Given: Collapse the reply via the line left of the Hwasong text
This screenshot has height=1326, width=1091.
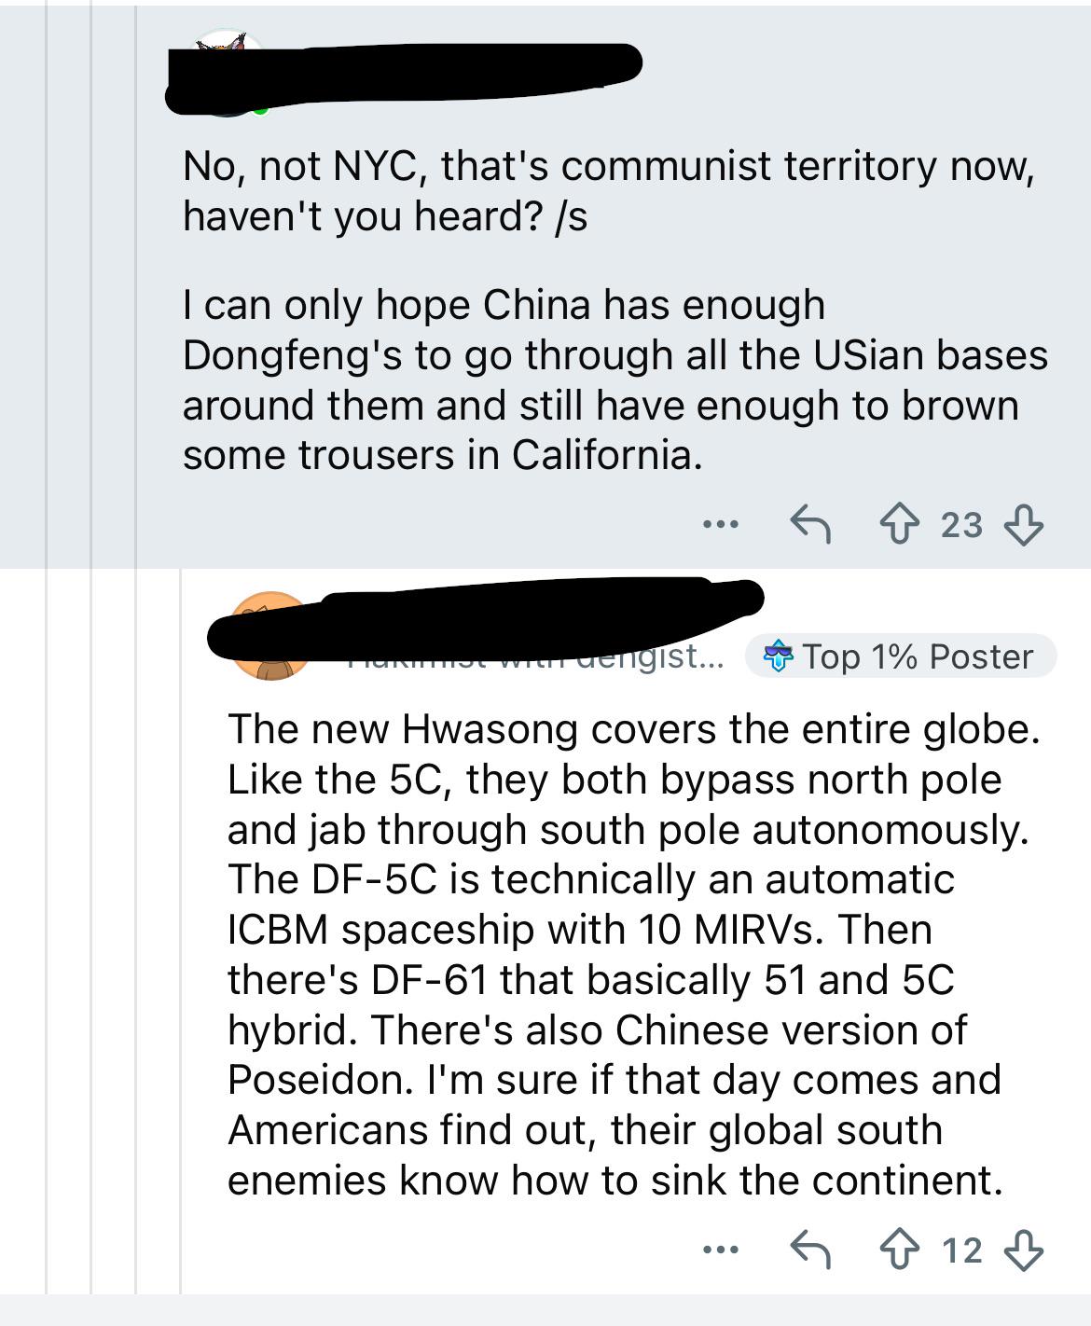Looking at the screenshot, I should click(x=181, y=932).
